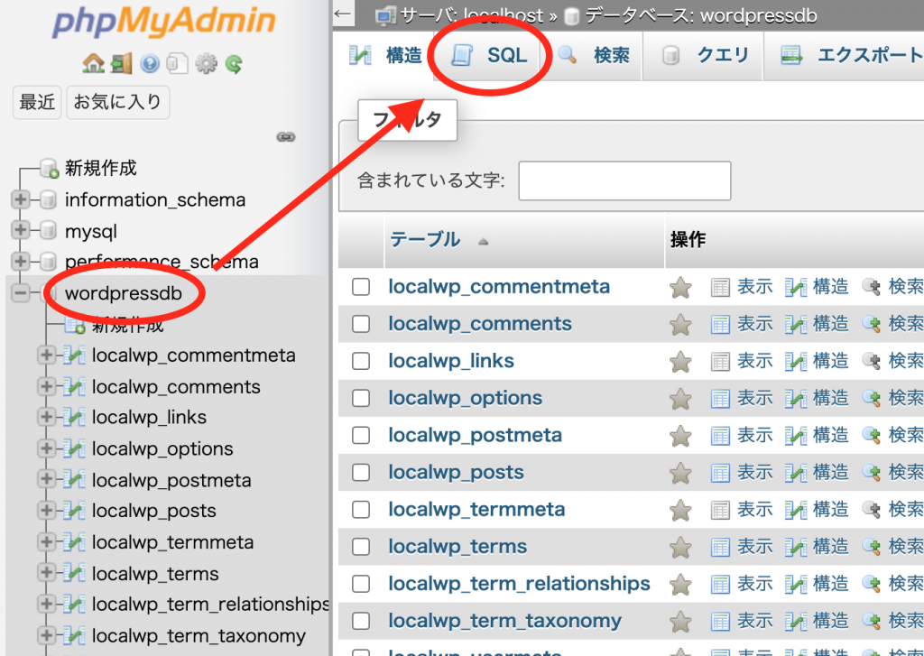Favorite star for localwp_postmeta
Viewport: 924px width, 656px height.
pos(680,436)
